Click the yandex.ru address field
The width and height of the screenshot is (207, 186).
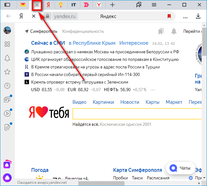pyautogui.click(x=65, y=16)
